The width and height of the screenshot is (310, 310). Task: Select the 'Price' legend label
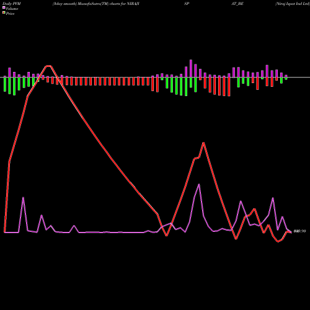click(10, 14)
